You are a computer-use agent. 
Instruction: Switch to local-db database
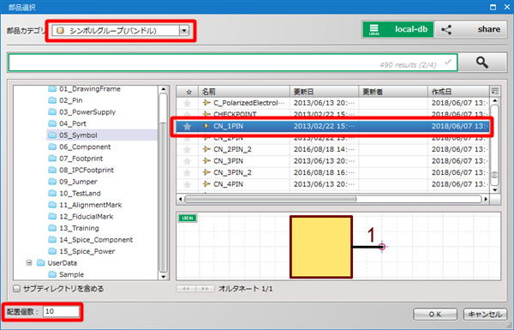pyautogui.click(x=398, y=29)
